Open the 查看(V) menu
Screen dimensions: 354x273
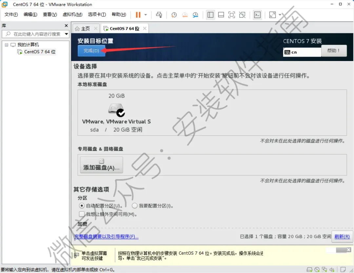pos(50,14)
